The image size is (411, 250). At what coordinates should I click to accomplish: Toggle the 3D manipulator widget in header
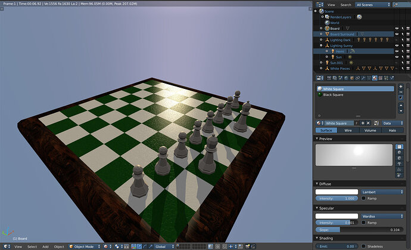[133, 246]
